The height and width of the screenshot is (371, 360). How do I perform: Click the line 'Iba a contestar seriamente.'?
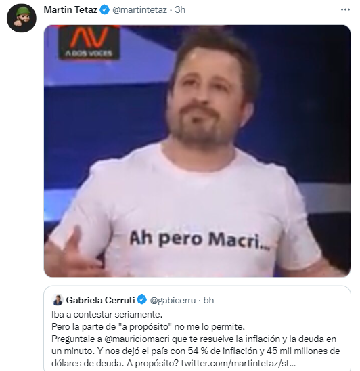coord(107,314)
